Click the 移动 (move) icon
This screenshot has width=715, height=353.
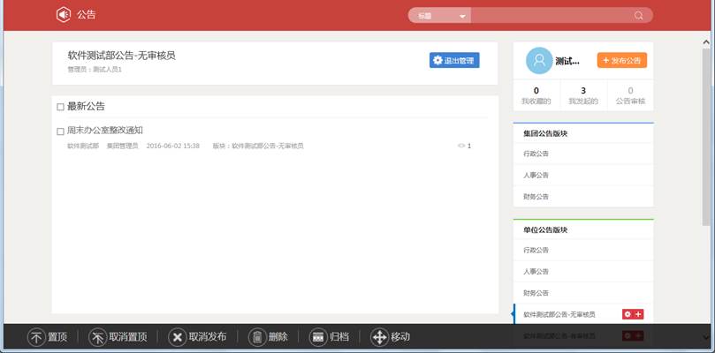379,337
